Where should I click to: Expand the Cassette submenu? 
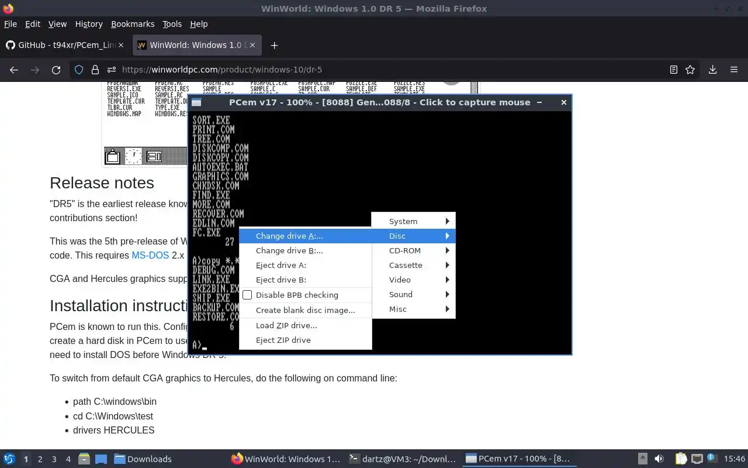[413, 265]
